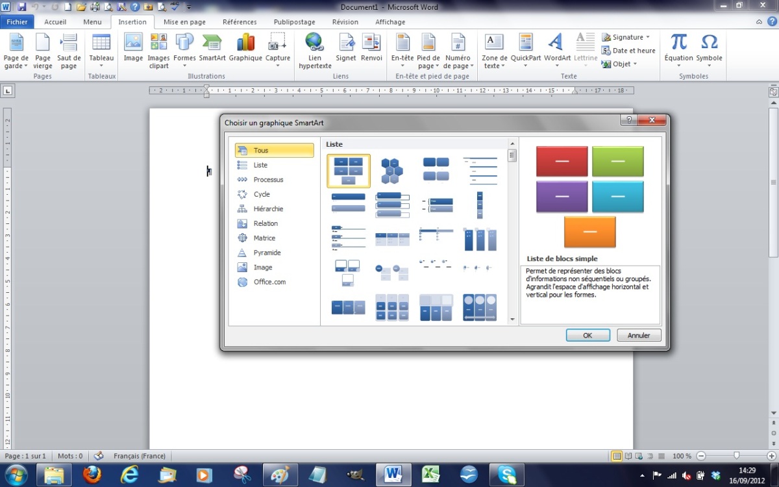Save the document from Quick Access toolbar
Screen dimensions: 779x487
[x=21, y=6]
